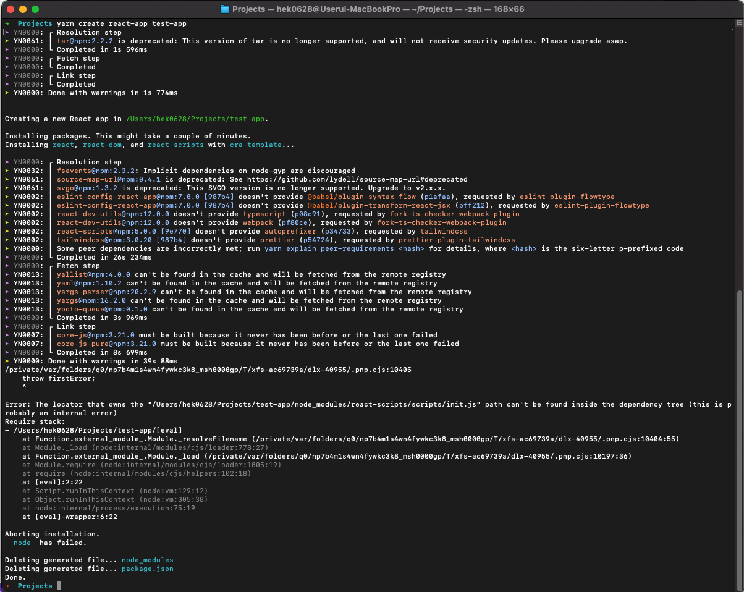Click 'package.json' in Deleting generated file line
Viewport: 744px width, 592px height.
148,569
